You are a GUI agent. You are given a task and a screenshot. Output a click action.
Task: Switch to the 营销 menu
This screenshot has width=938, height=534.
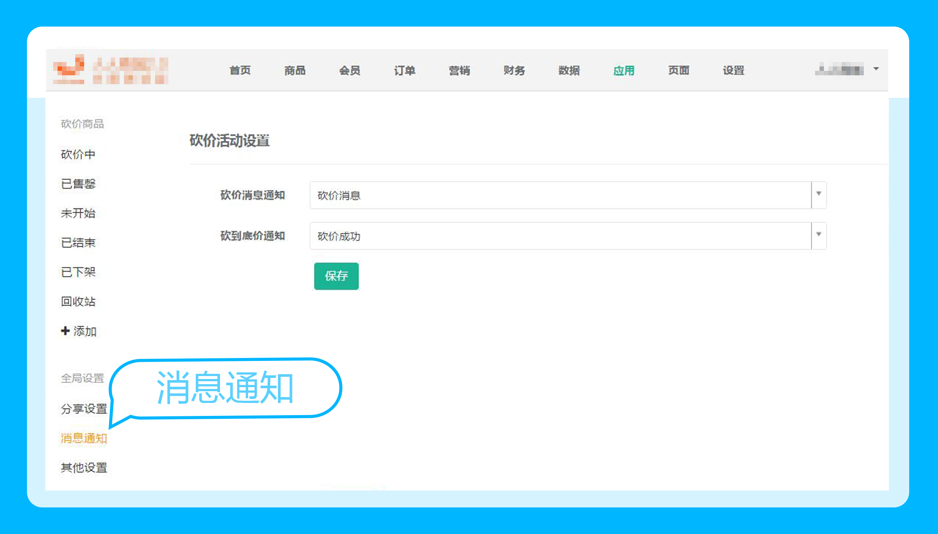pyautogui.click(x=459, y=70)
